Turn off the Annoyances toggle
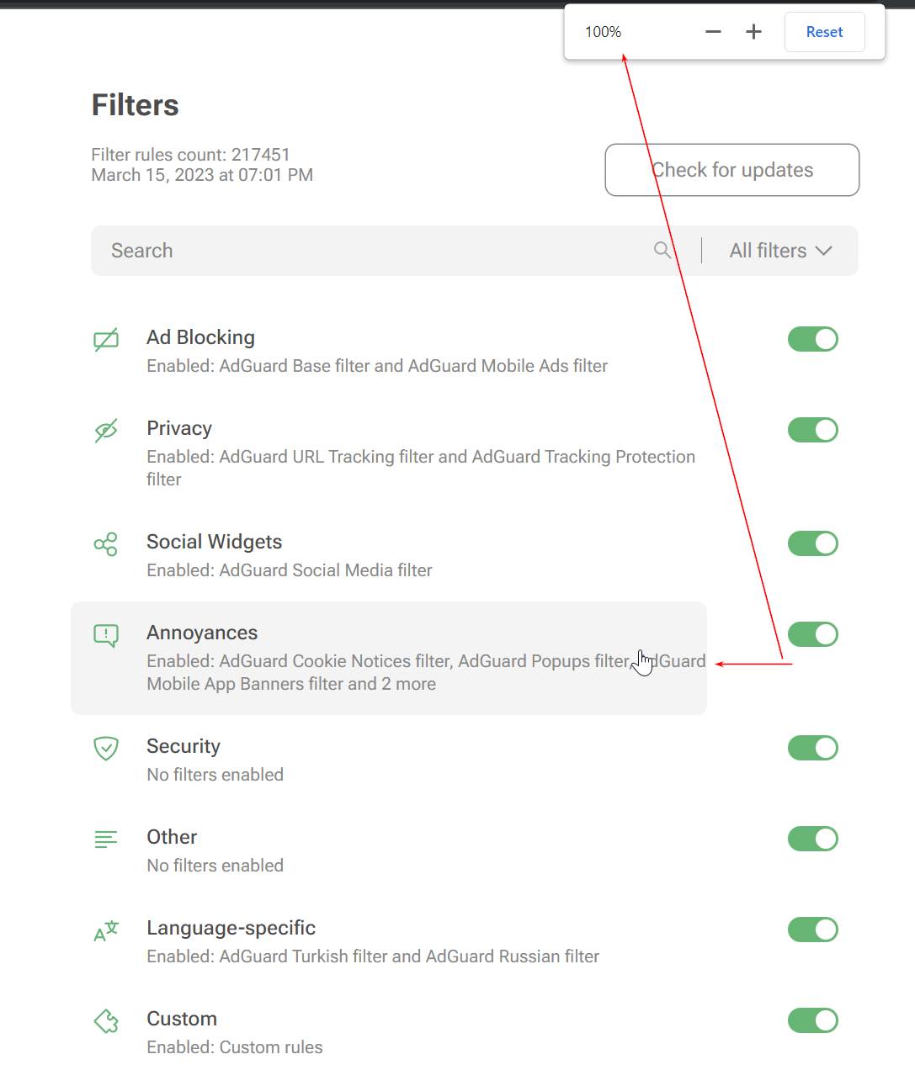Image resolution: width=915 pixels, height=1070 pixels. (812, 634)
